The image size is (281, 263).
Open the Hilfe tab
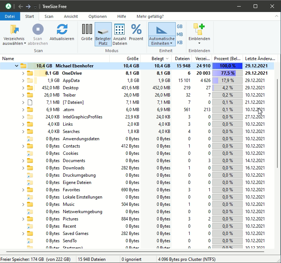tap(122, 16)
